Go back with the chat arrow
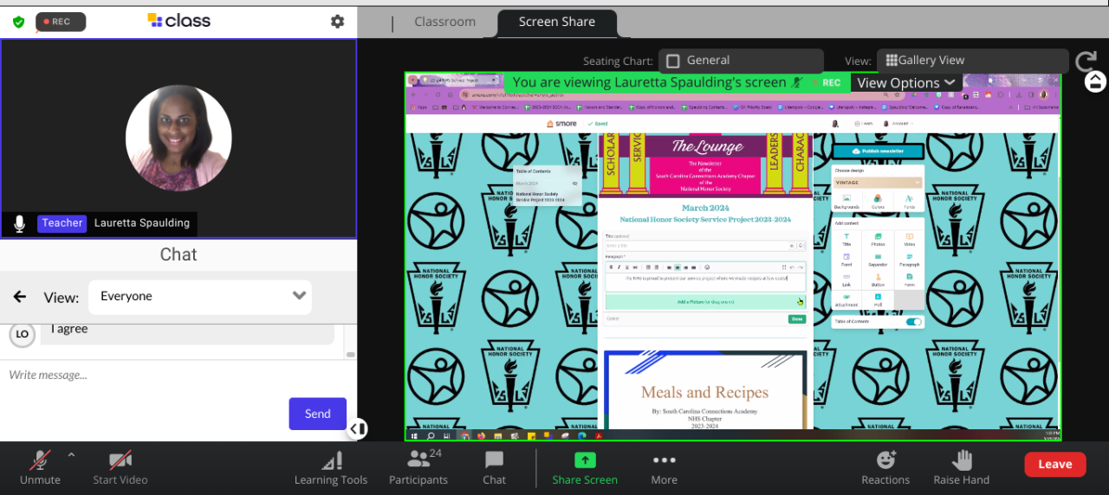This screenshot has width=1109, height=495. (x=19, y=297)
